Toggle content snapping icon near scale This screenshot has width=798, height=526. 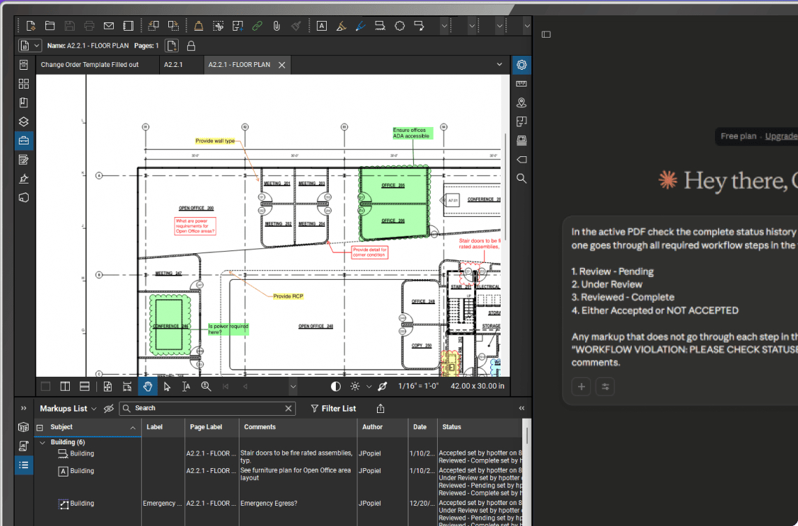pos(382,386)
